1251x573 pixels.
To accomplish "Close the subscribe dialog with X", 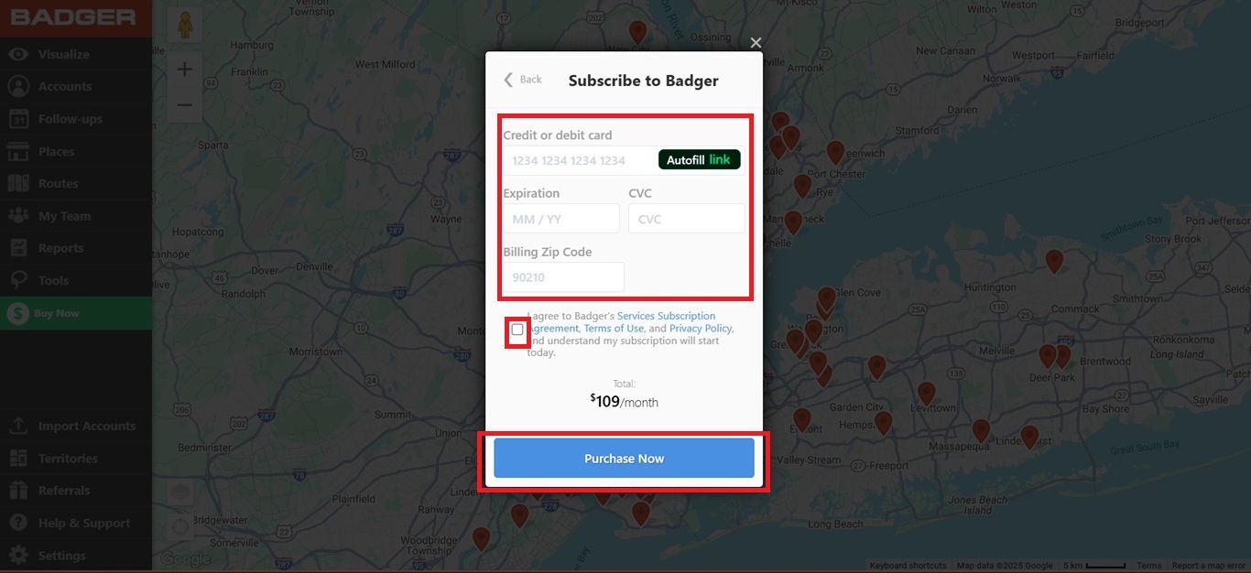I will 756,43.
